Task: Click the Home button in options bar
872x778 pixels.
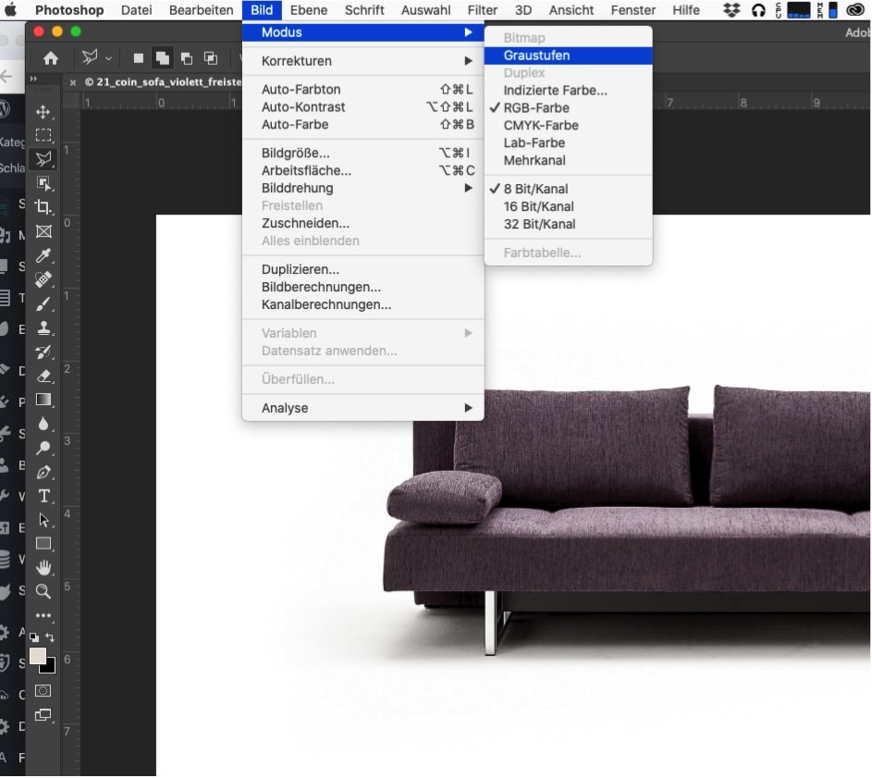Action: [x=51, y=57]
